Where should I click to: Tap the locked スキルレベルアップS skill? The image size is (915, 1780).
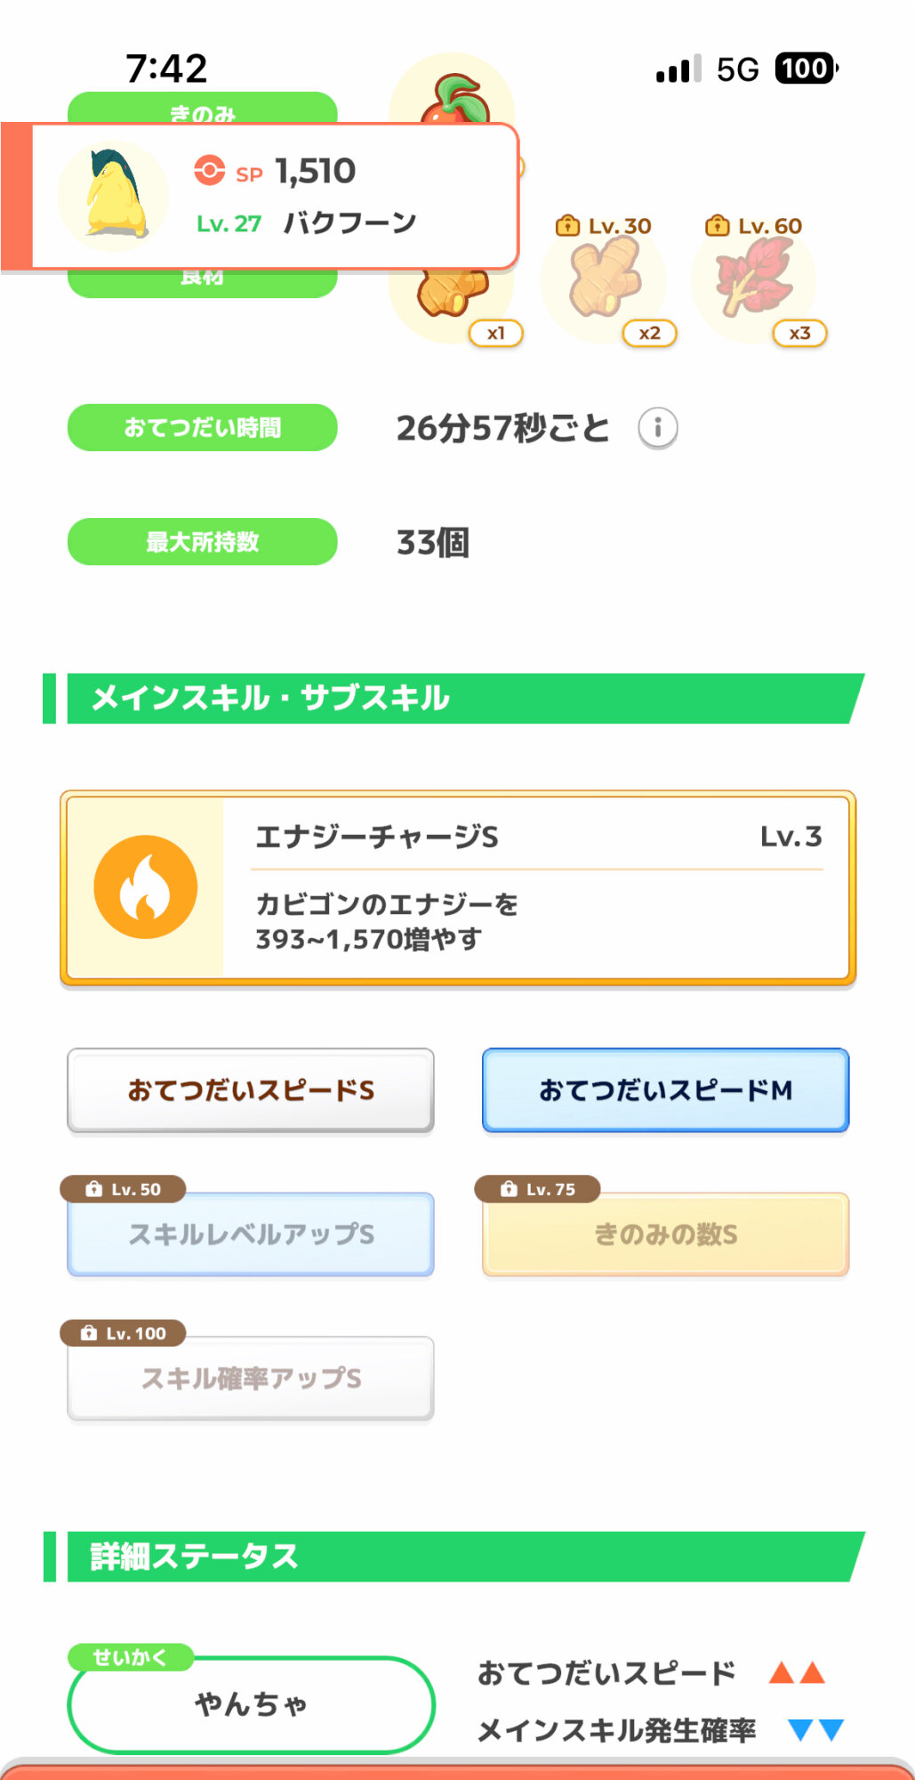click(x=251, y=1234)
